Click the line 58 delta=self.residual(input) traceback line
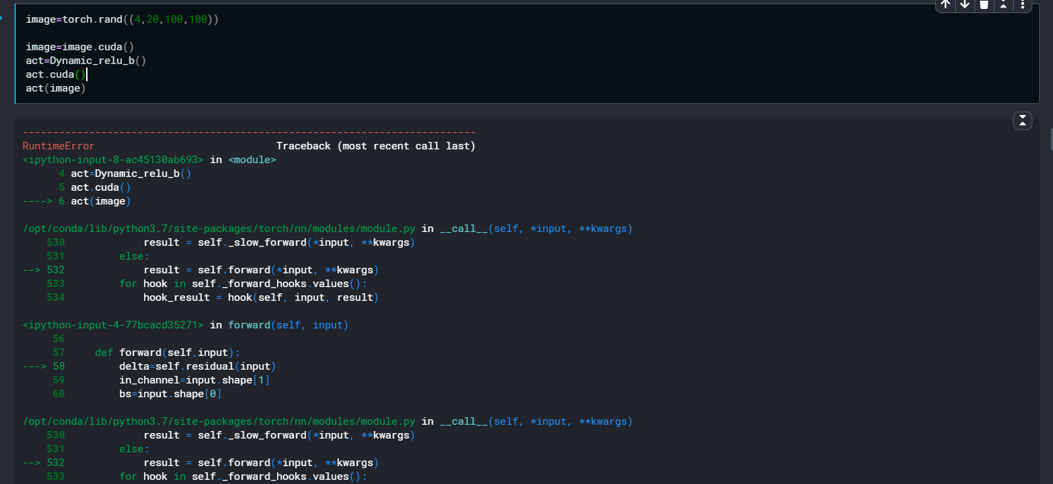Image resolution: width=1053 pixels, height=484 pixels. [197, 366]
